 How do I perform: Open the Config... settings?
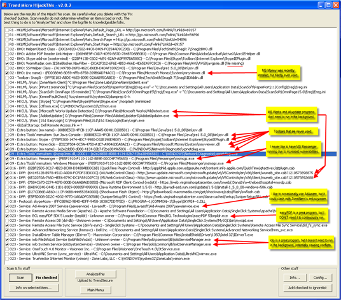[320, 277]
